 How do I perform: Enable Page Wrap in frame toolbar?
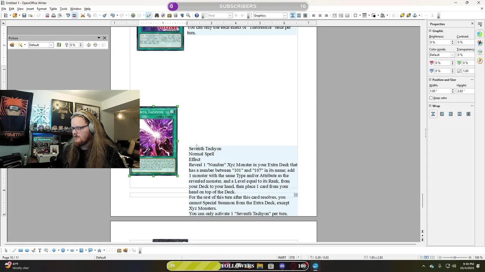[x=299, y=15]
